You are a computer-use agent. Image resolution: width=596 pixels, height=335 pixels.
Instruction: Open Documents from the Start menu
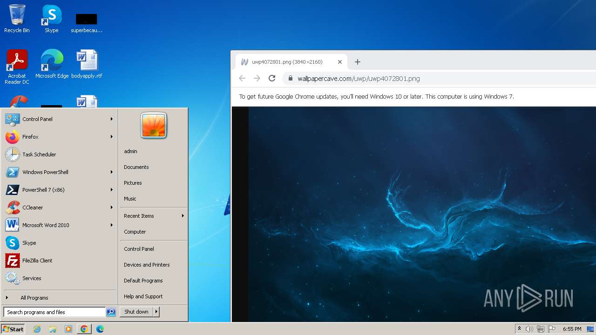pos(154,167)
